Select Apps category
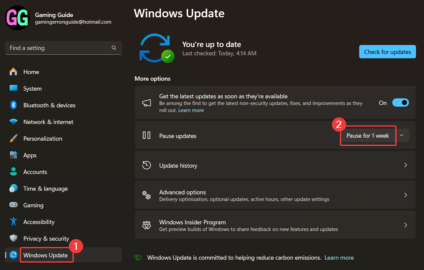The image size is (424, 270). (x=63, y=155)
